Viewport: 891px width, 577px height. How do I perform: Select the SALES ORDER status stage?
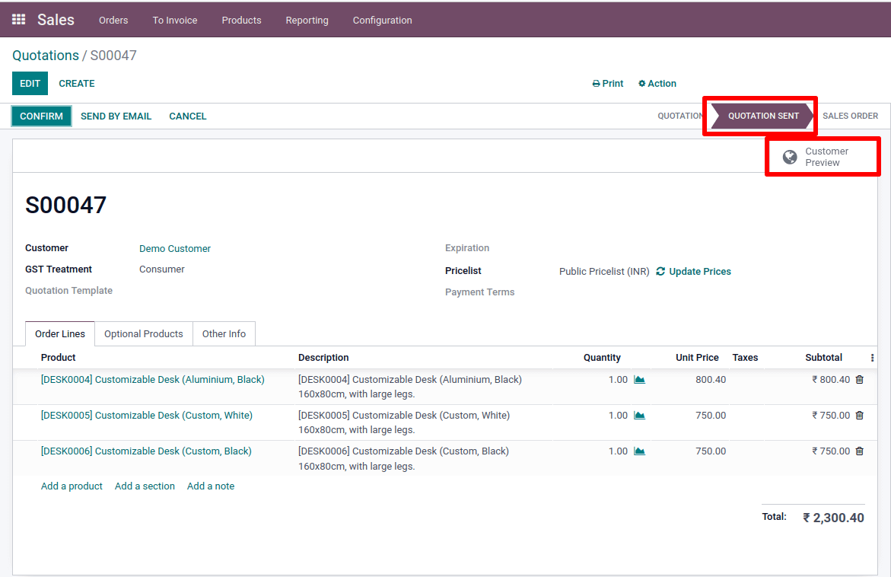850,116
